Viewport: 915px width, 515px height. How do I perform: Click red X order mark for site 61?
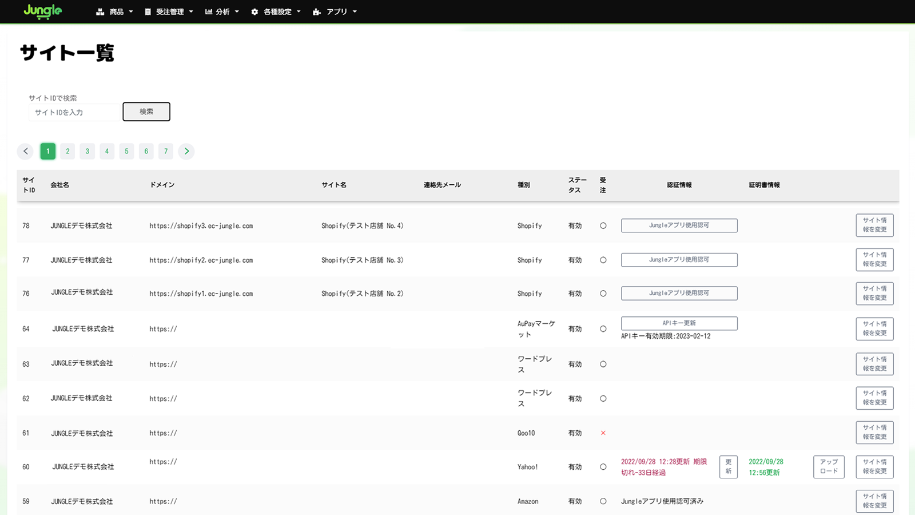coord(603,433)
